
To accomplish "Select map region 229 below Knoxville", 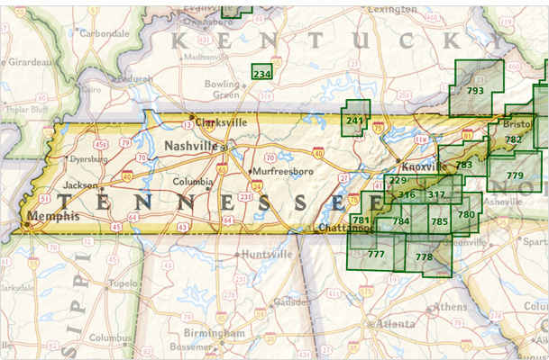I will pos(398,181).
